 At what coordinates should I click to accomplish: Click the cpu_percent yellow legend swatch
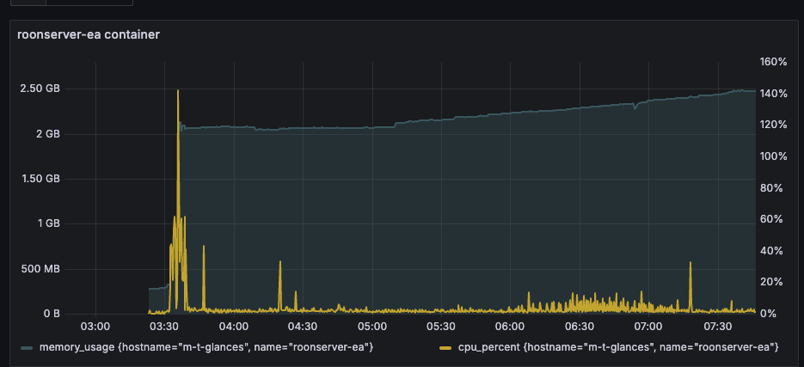446,348
